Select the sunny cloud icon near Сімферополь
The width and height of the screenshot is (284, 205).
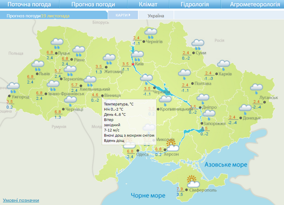click(193, 182)
